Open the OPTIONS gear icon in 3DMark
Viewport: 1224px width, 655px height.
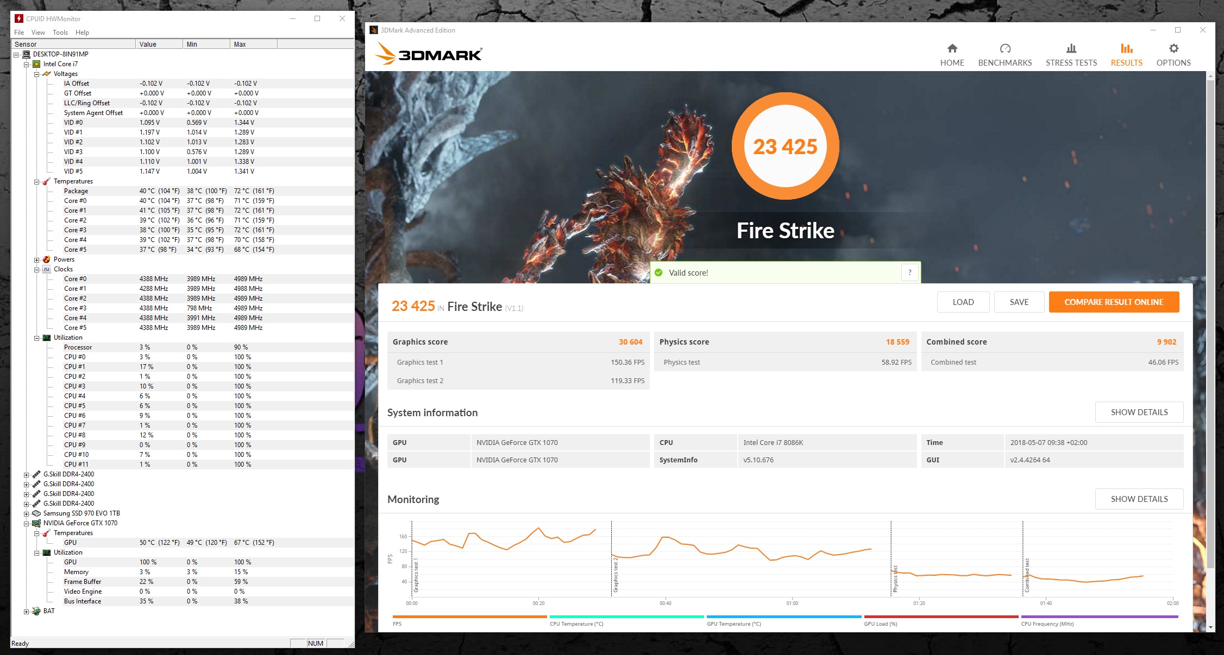click(1173, 48)
